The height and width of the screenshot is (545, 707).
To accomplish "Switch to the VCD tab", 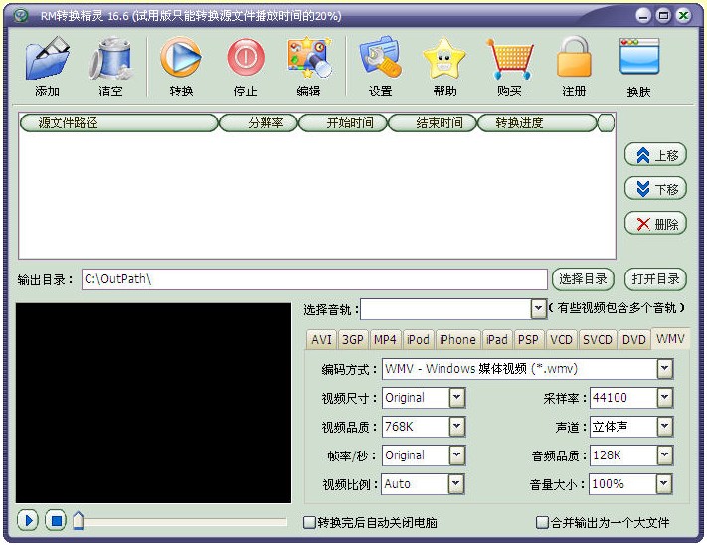I will (561, 339).
